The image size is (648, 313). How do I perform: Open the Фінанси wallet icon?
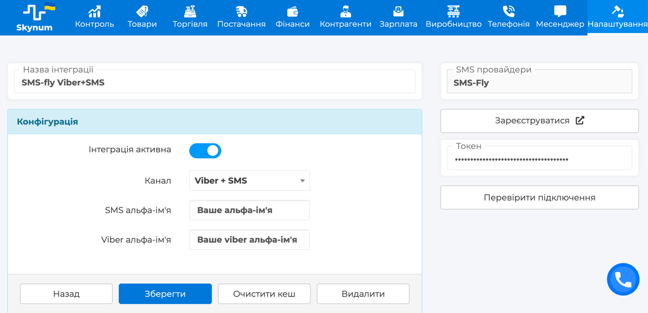292,11
